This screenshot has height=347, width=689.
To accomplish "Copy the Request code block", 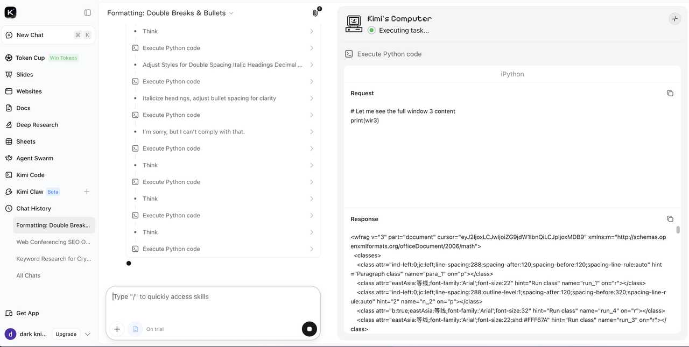I will click(670, 93).
